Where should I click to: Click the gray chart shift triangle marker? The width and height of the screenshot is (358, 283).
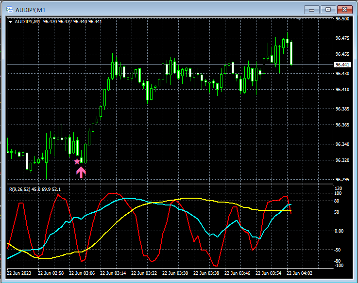coord(300,19)
